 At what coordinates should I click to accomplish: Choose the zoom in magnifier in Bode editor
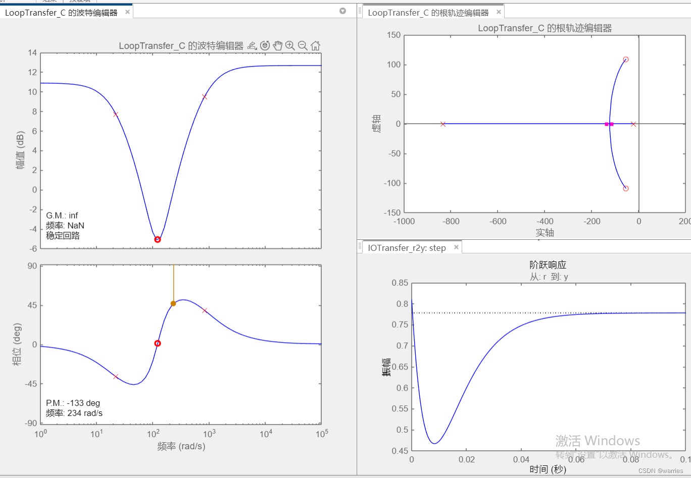coord(290,46)
